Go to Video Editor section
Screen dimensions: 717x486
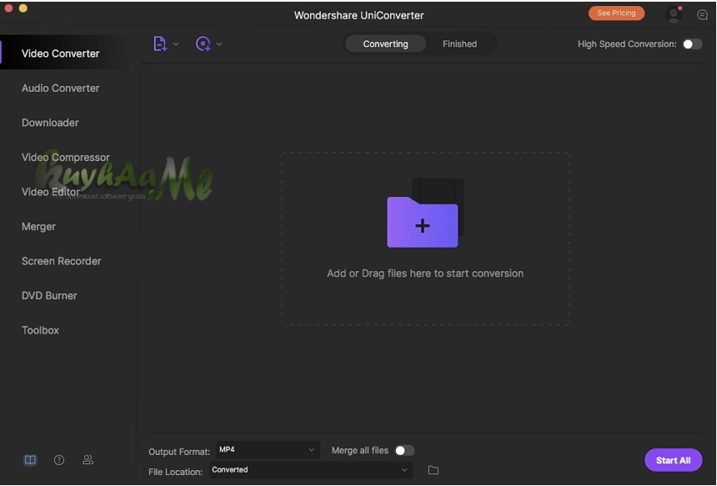[51, 192]
